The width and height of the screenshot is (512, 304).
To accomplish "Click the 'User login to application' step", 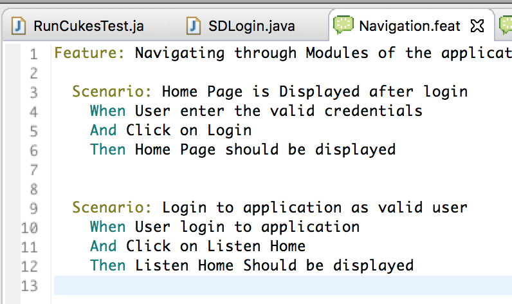I will coord(247,227).
